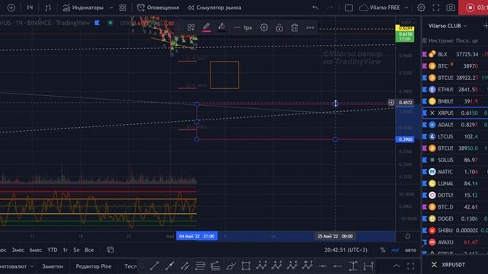
Task: Select the 5л time range
Action: click(x=76, y=250)
